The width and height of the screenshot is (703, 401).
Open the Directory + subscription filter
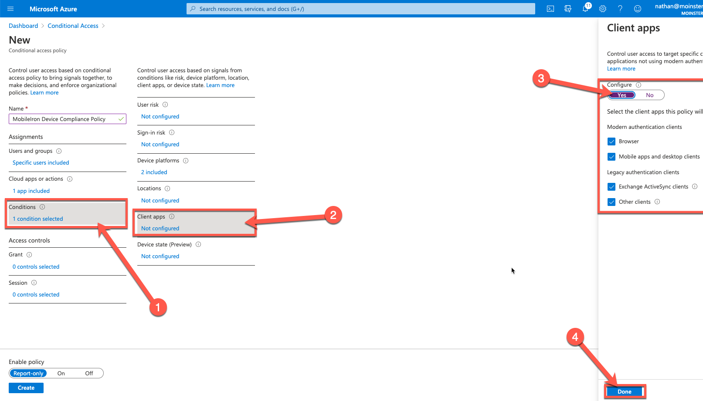[x=568, y=8]
